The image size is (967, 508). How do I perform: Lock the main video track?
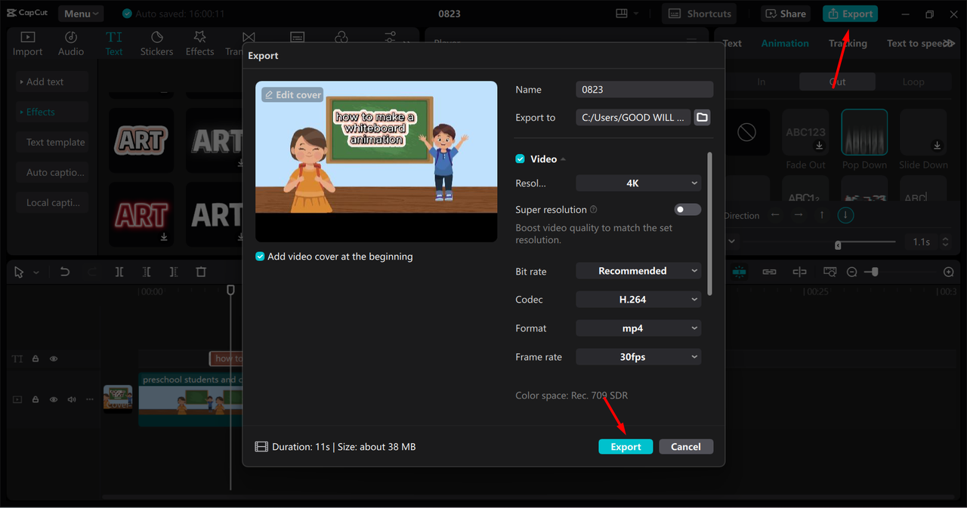[x=36, y=399]
